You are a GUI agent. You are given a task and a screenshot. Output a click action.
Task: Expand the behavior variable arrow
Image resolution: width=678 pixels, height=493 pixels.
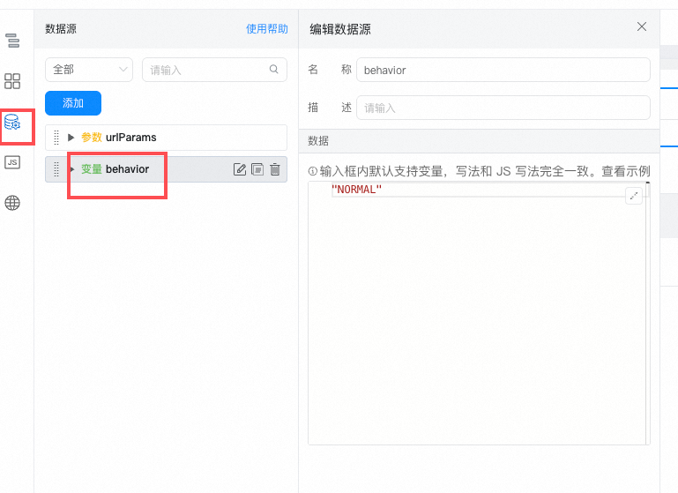pyautogui.click(x=71, y=169)
